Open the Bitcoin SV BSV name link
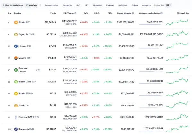 click(26, 93)
